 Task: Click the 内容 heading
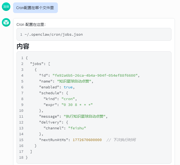point(23,46)
